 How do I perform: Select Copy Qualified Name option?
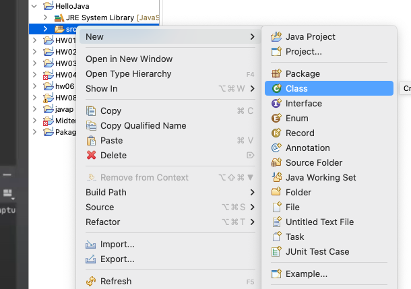[x=143, y=125]
